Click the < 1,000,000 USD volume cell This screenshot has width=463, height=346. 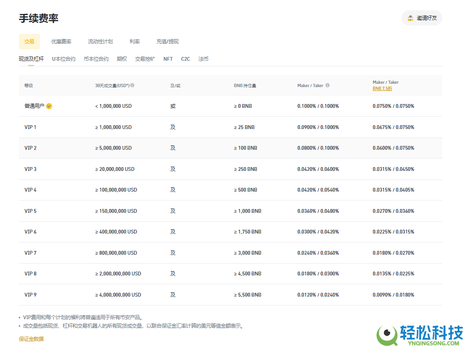(x=113, y=106)
